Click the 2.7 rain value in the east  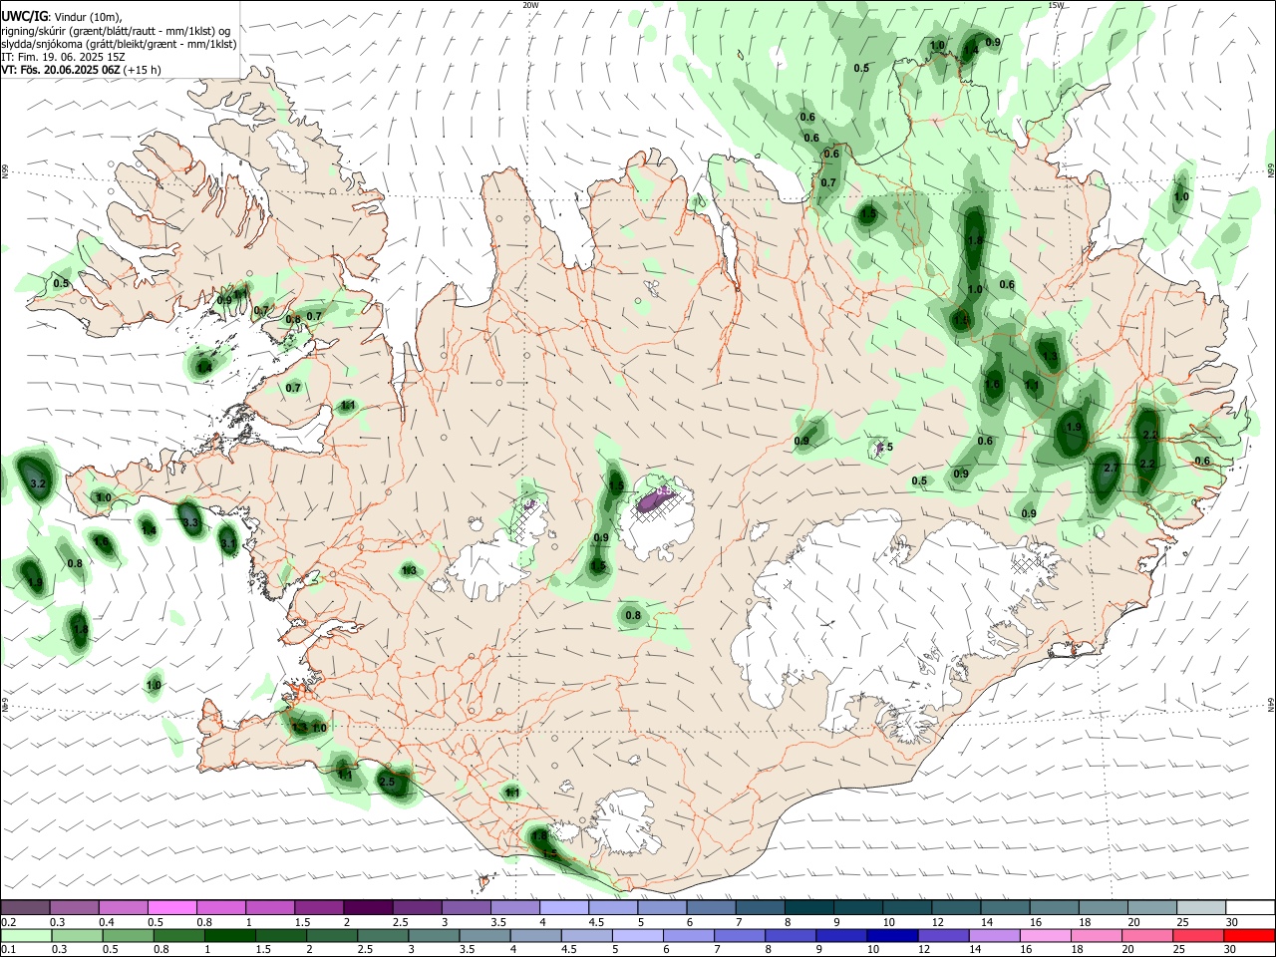pyautogui.click(x=1113, y=468)
